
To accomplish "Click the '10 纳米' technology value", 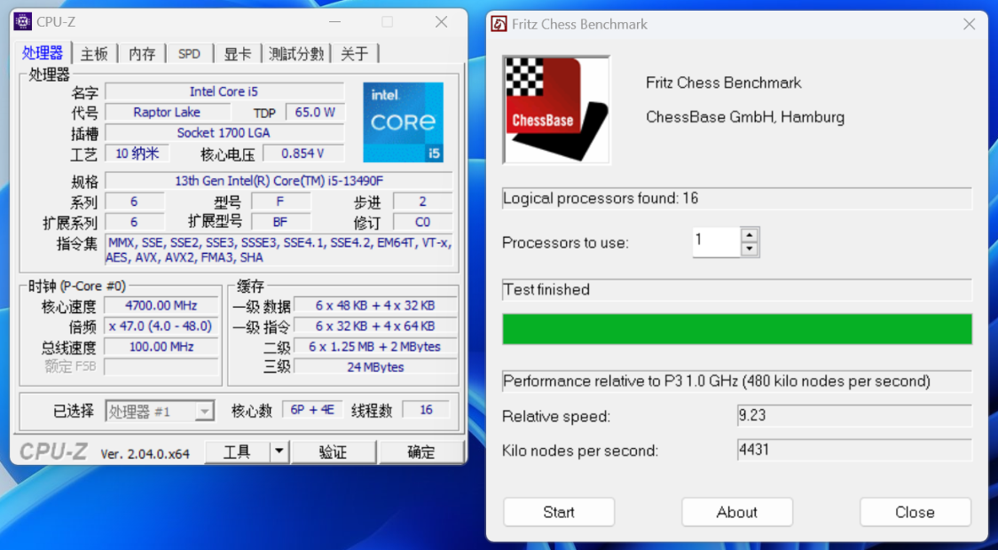I will [137, 153].
